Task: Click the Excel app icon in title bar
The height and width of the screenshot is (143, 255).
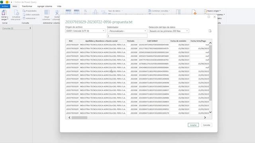Action: pyautogui.click(x=2, y=2)
